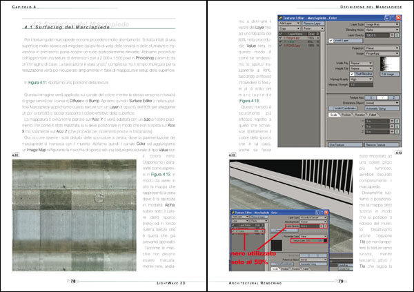This screenshot has height=292, width=414.
Task: Click the Y scale mini-slider arrows
Action: click(392, 126)
